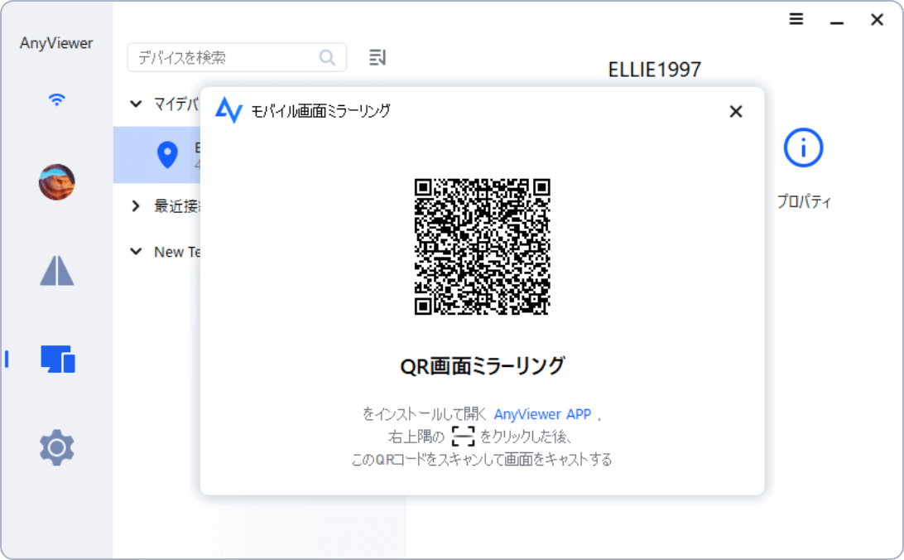This screenshot has height=560, width=904.
Task: Open the user profile avatar
Action: click(56, 182)
